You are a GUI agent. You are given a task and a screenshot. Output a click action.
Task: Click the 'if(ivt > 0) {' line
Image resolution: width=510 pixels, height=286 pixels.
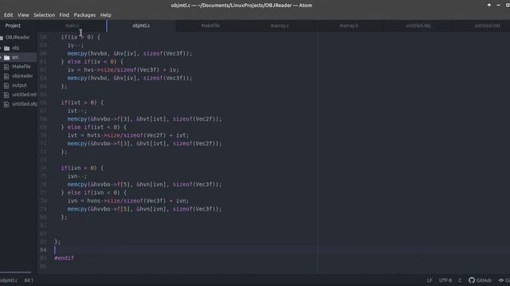coord(82,102)
